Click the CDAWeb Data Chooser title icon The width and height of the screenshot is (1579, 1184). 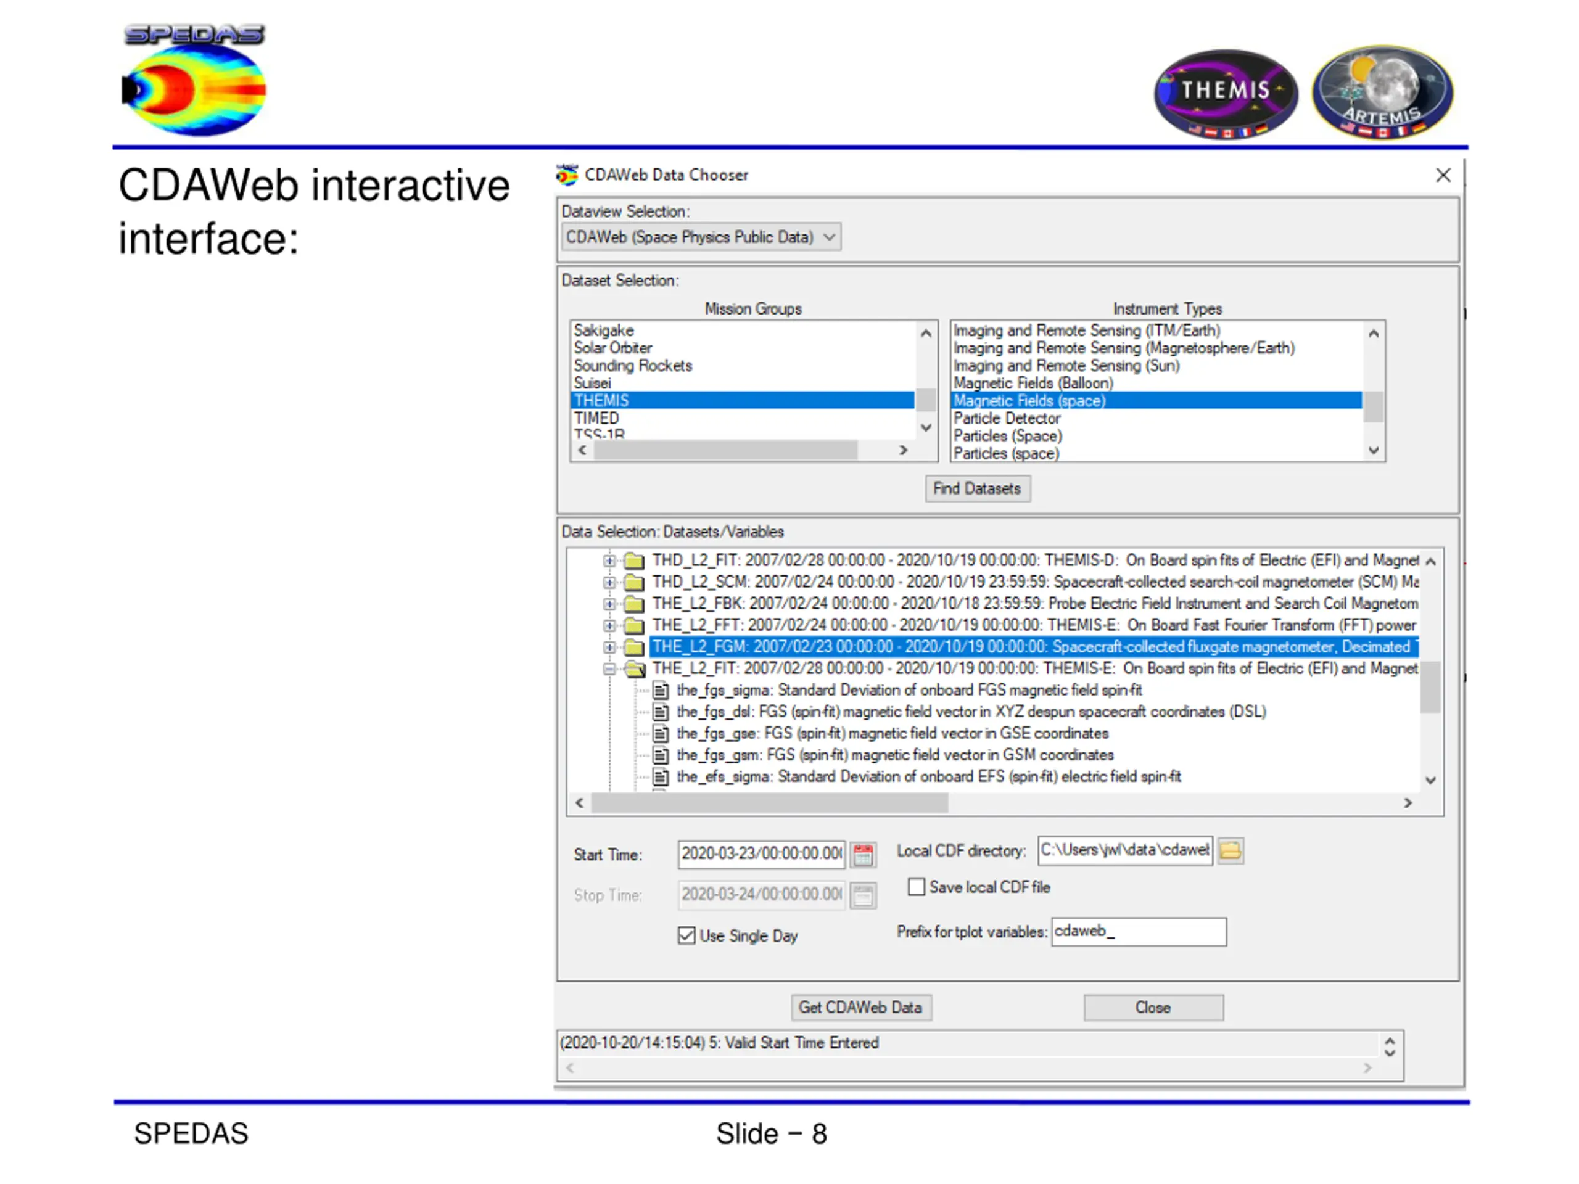coord(567,175)
